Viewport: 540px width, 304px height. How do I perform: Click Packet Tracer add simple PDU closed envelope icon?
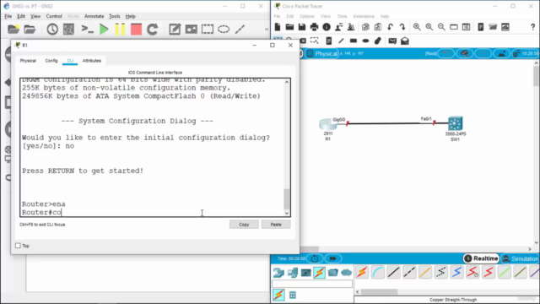tap(392, 41)
